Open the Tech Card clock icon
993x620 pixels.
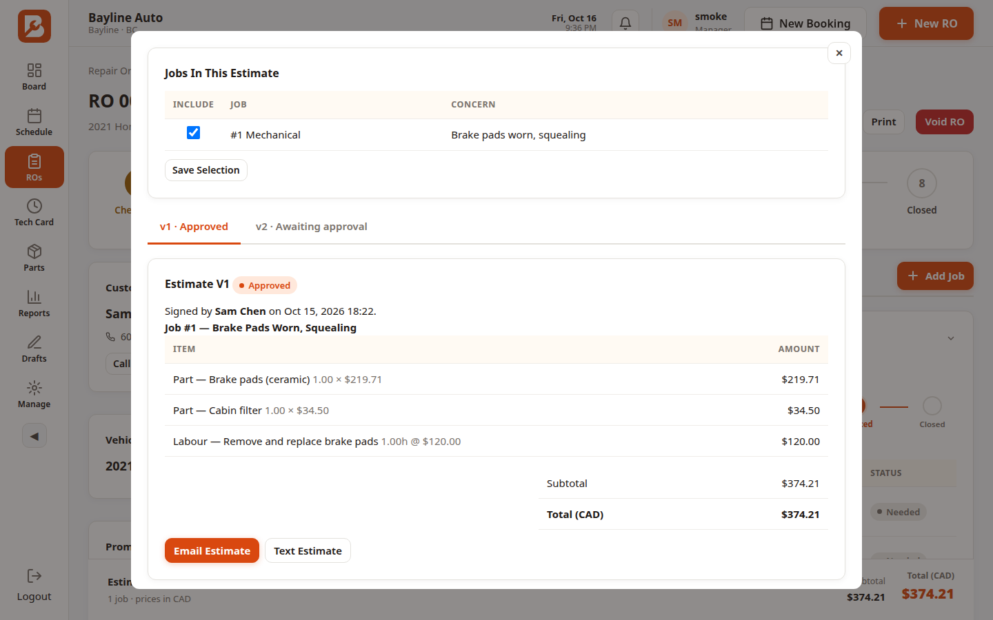[x=34, y=206]
